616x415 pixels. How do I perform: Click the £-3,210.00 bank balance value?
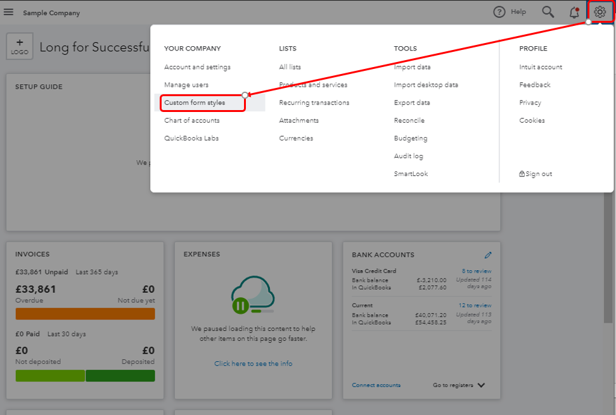(x=432, y=280)
